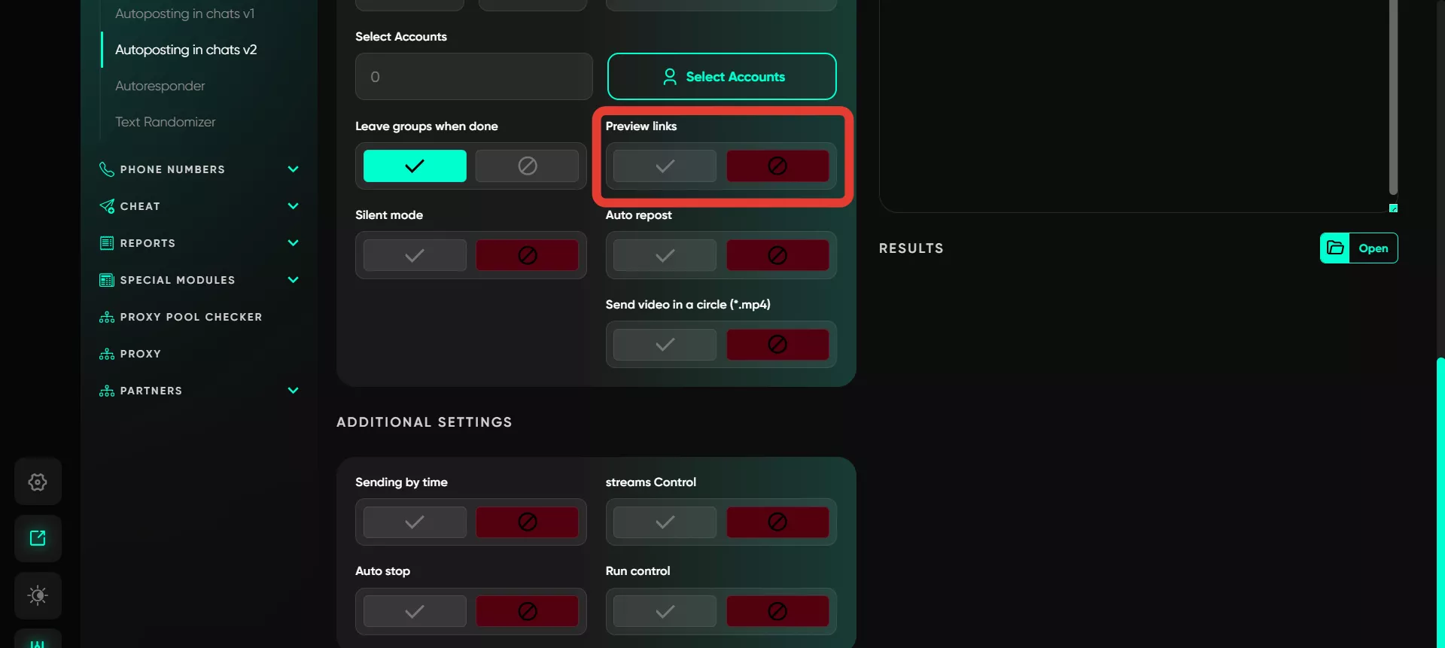1445x648 pixels.
Task: Click the text area vertical scrollbar
Action: coord(1393,97)
